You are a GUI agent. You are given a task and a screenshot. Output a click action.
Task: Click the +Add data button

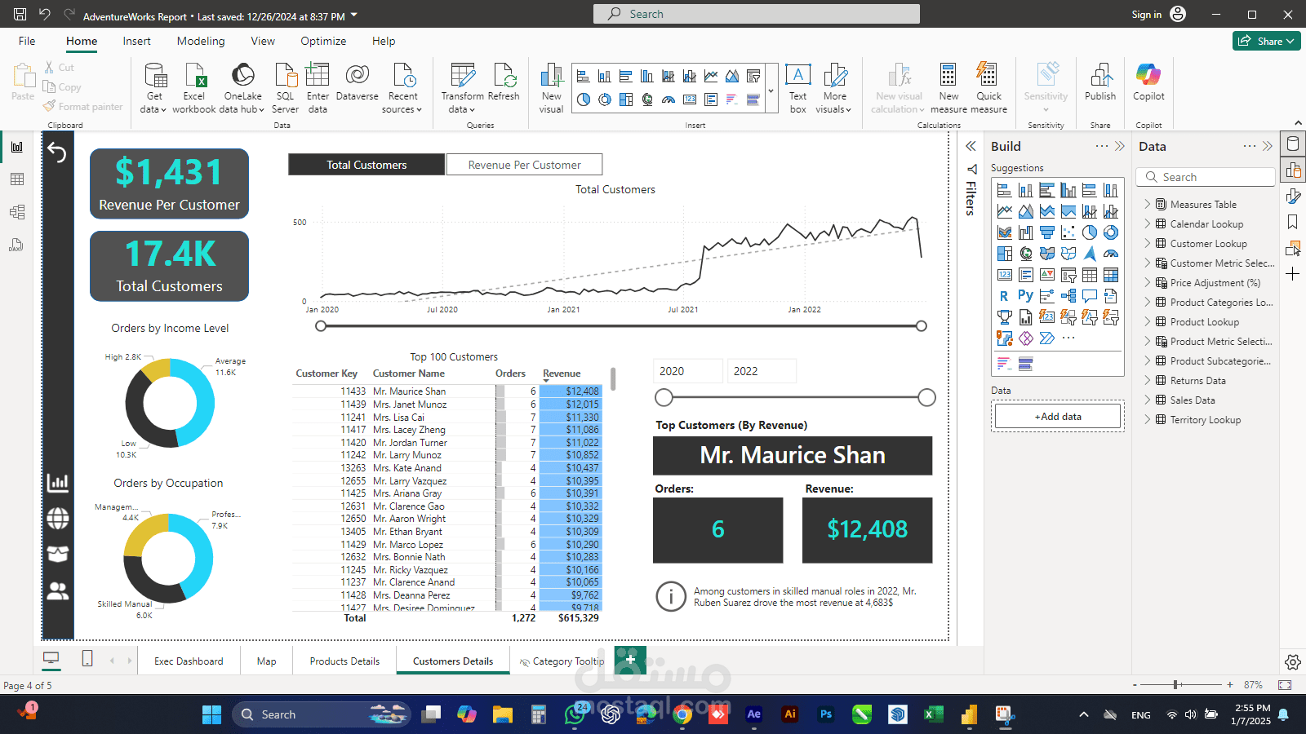click(x=1058, y=416)
